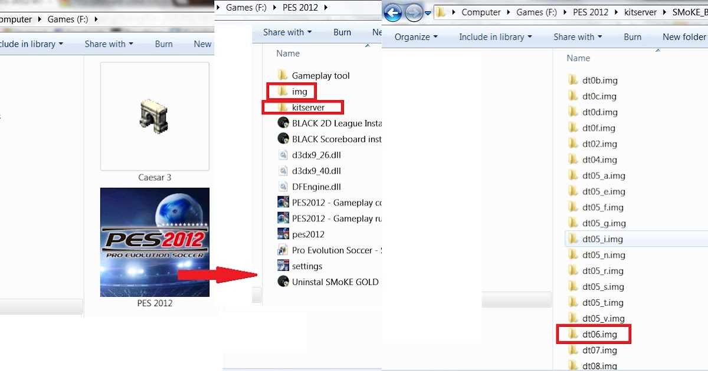Click PES 2012 breadcrumb in kitserver window
Viewport: 708px width, 371px height.
[x=589, y=12]
